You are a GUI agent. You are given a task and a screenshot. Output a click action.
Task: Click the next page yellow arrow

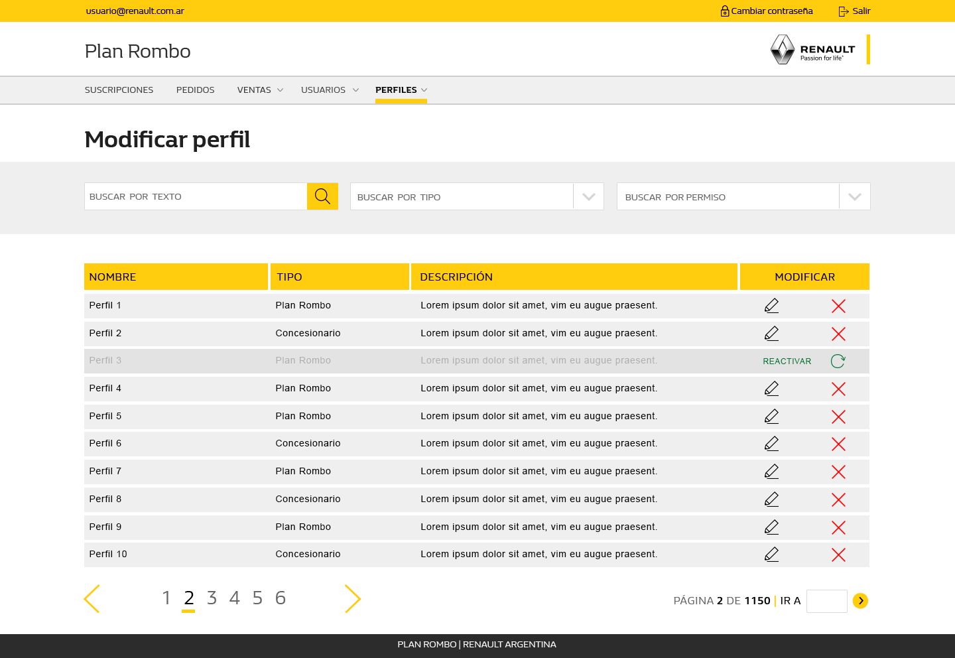(353, 598)
